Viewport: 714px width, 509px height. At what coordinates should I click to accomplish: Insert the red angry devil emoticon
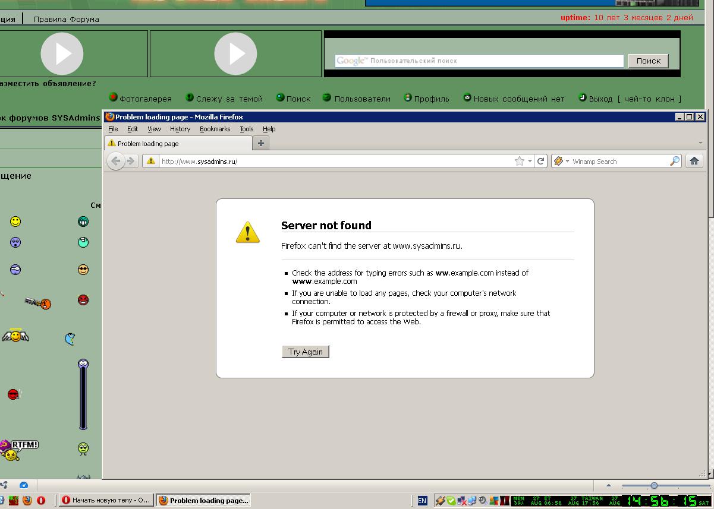point(83,300)
